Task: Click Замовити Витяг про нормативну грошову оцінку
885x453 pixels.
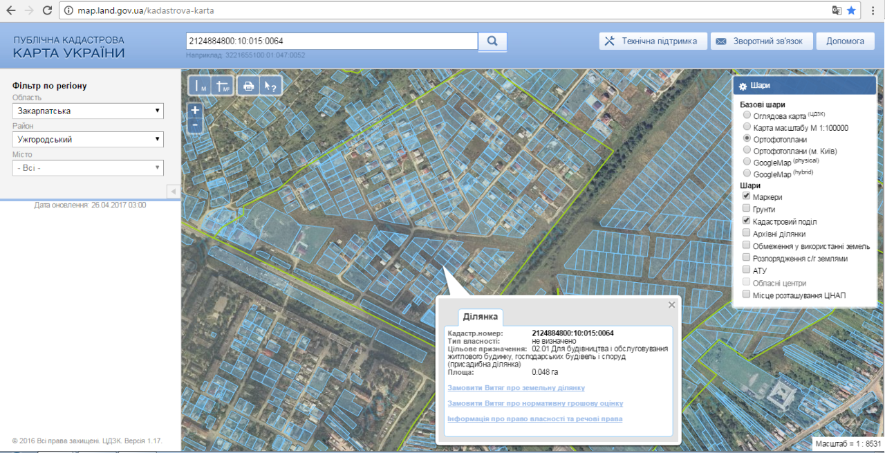Action: [536, 403]
